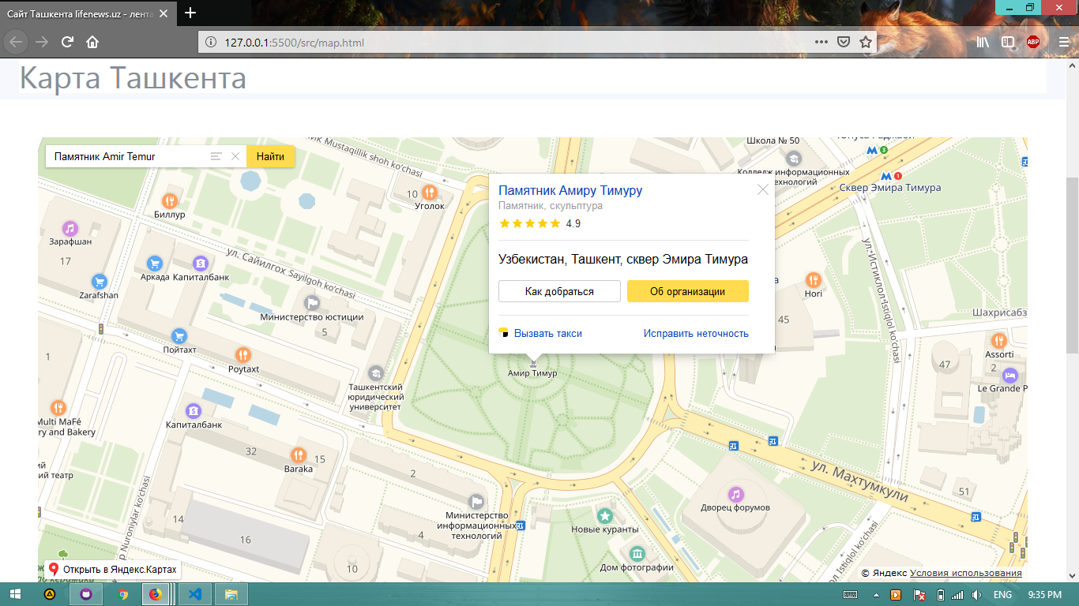The height and width of the screenshot is (606, 1079).
Task: Click the page vertical scrollbar
Action: tap(1072, 265)
